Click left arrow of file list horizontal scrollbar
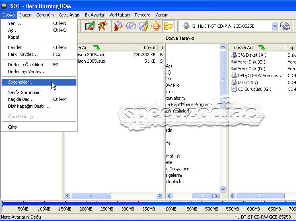The height and width of the screenshot is (221, 296). 232,196
